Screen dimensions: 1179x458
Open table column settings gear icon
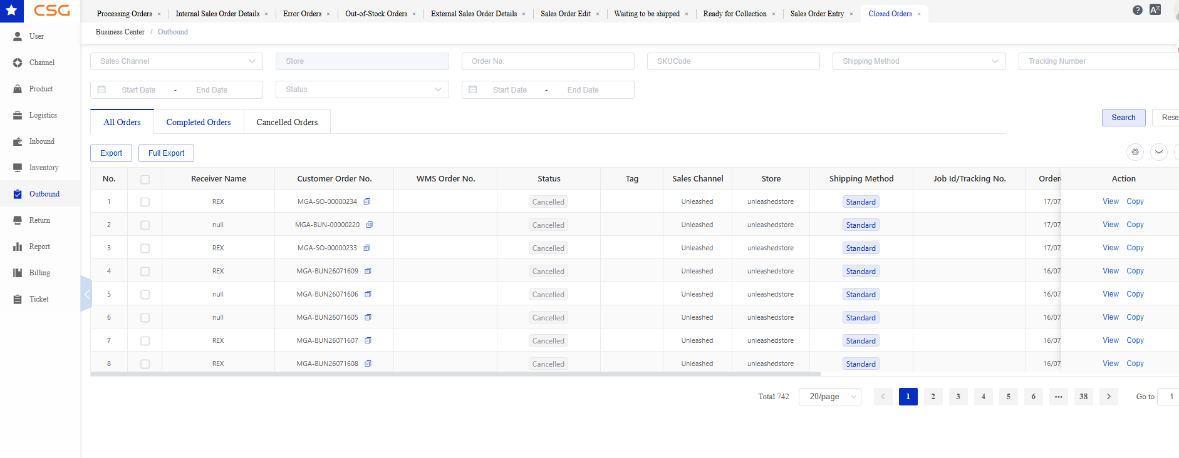coord(1135,152)
